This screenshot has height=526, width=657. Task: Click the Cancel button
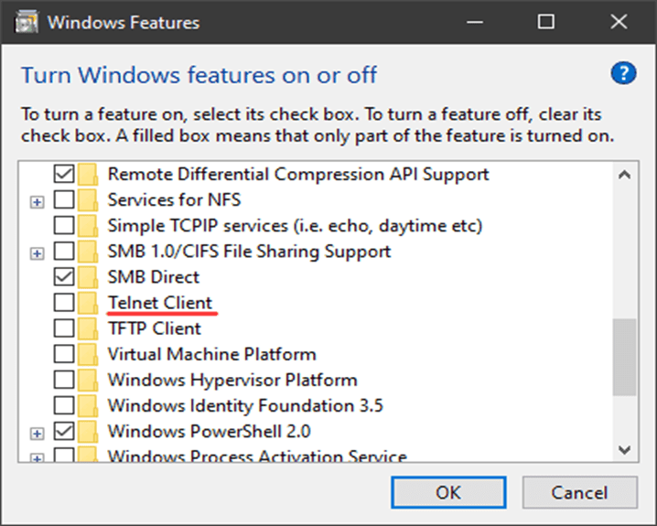click(x=579, y=492)
